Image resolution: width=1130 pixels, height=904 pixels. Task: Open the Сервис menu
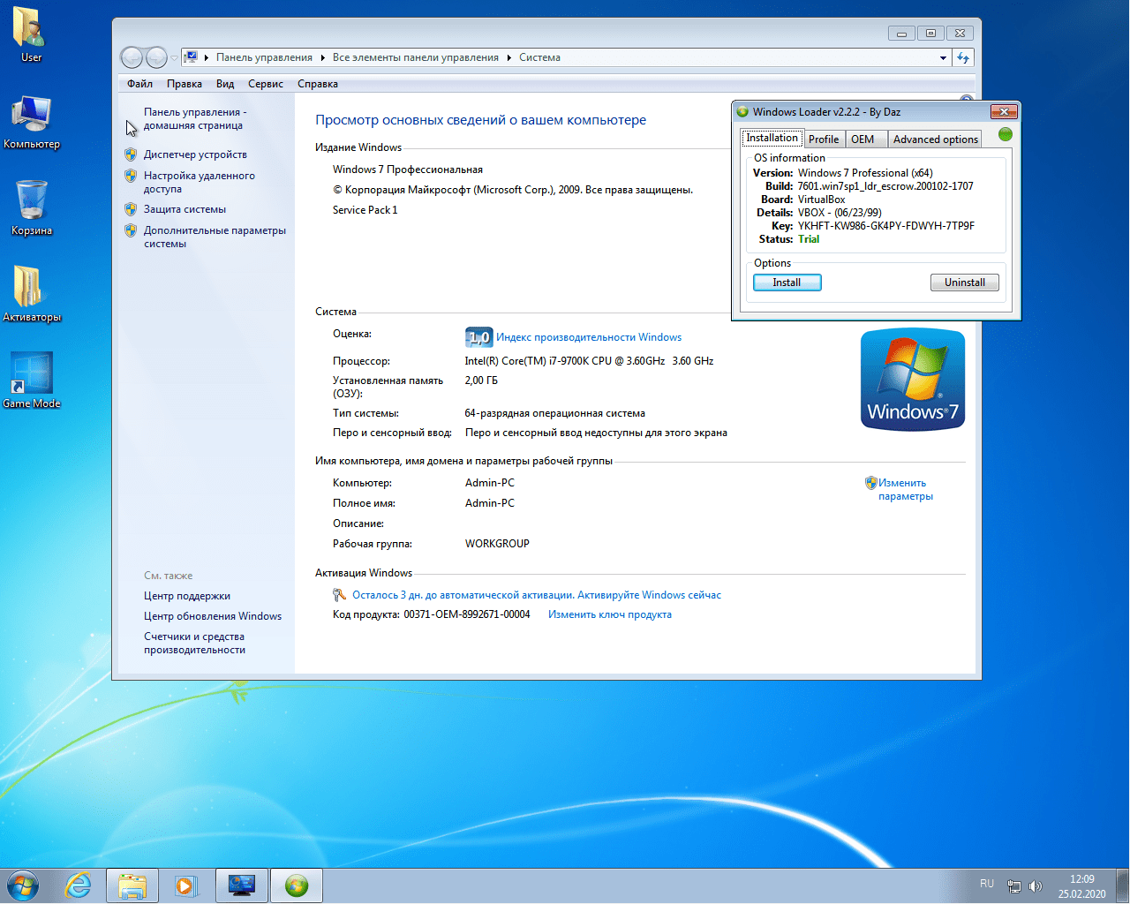pyautogui.click(x=266, y=84)
